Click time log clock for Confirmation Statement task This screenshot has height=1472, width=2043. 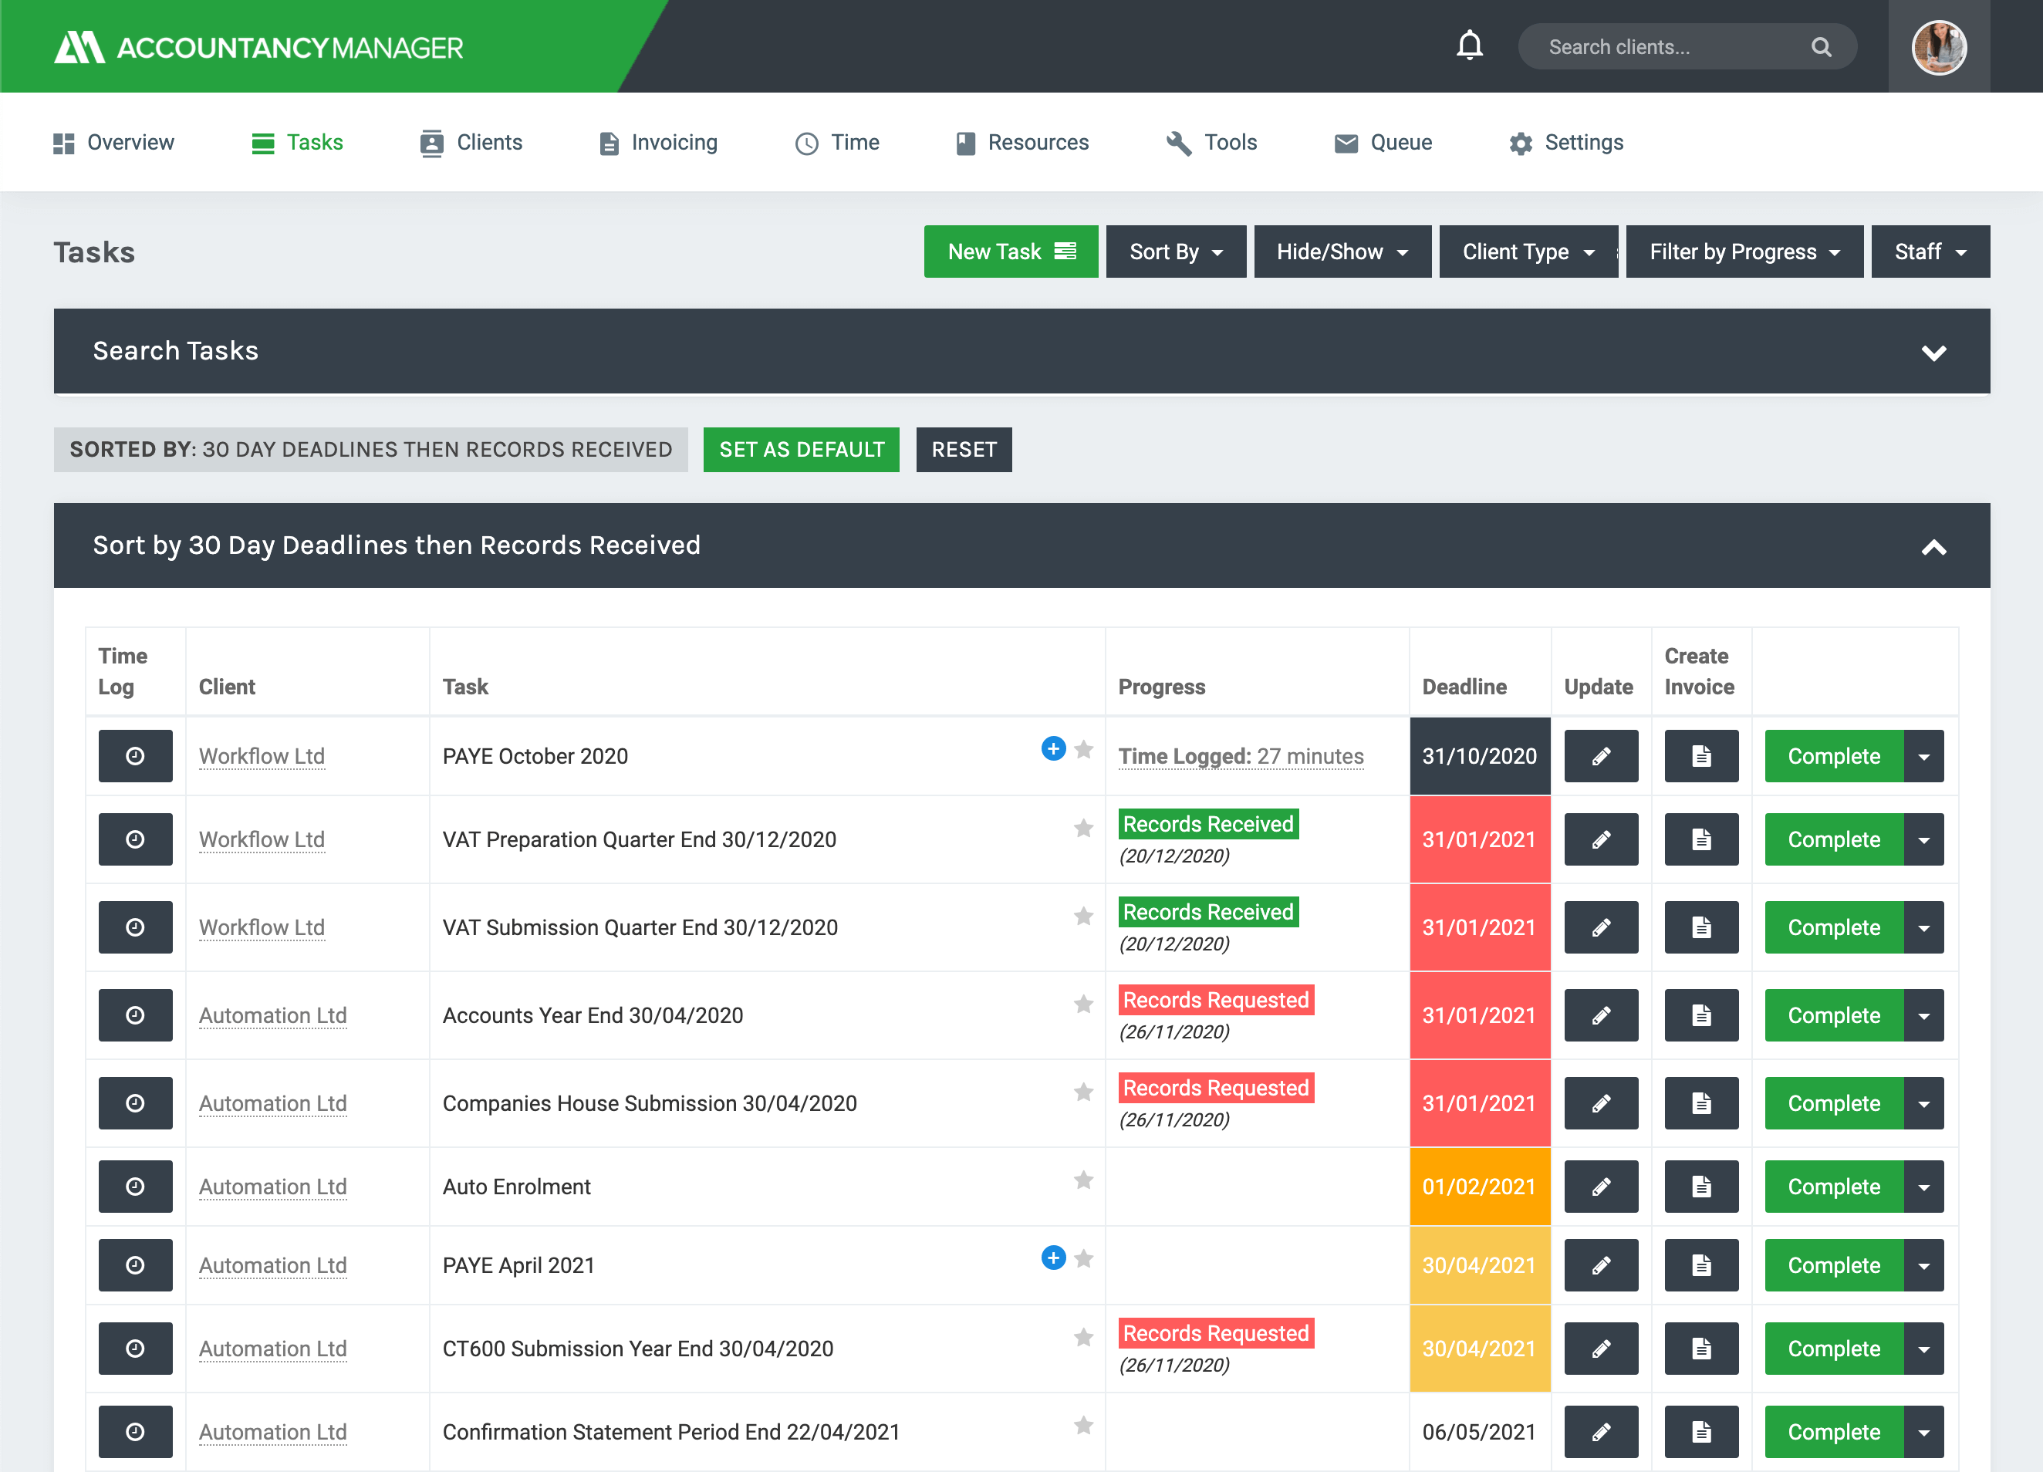(135, 1431)
